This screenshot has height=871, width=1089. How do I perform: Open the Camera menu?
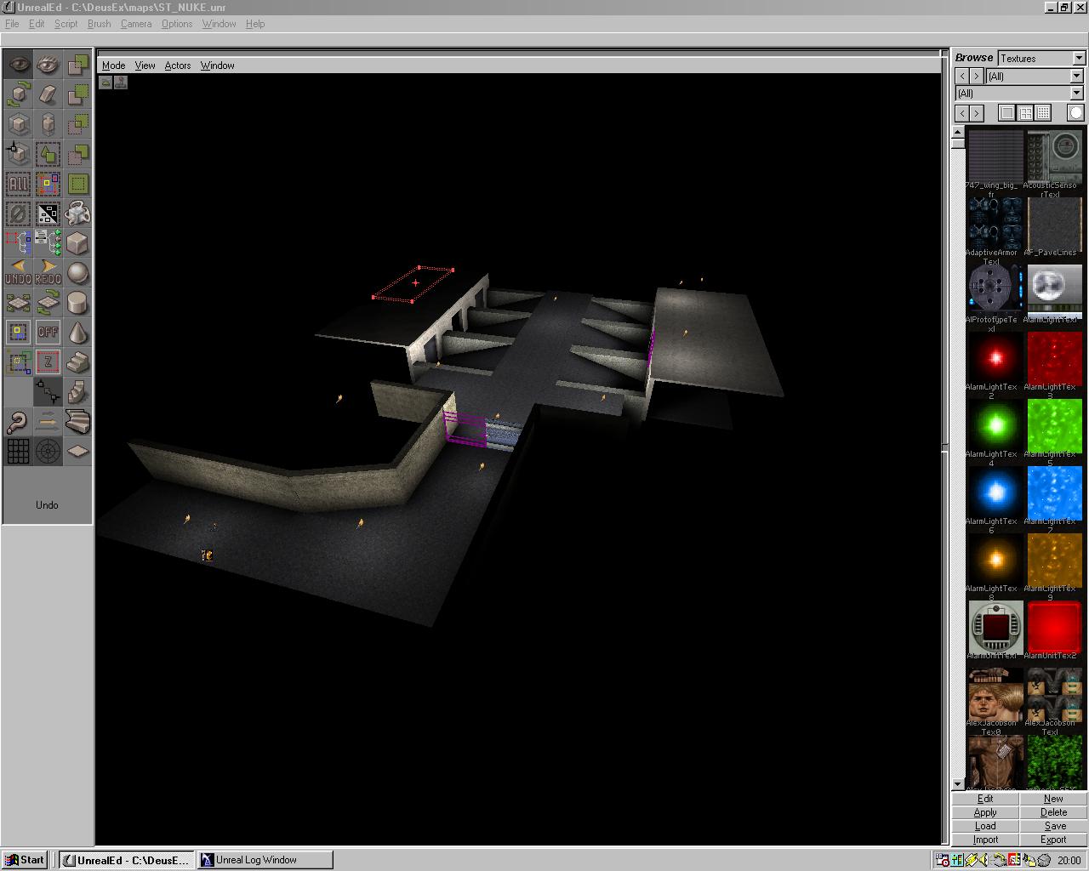[136, 24]
